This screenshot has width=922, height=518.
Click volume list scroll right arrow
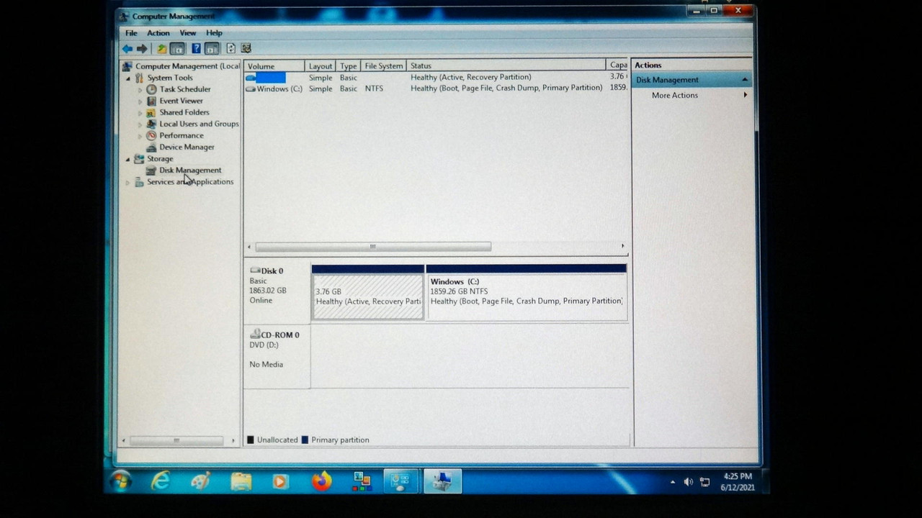[622, 246]
